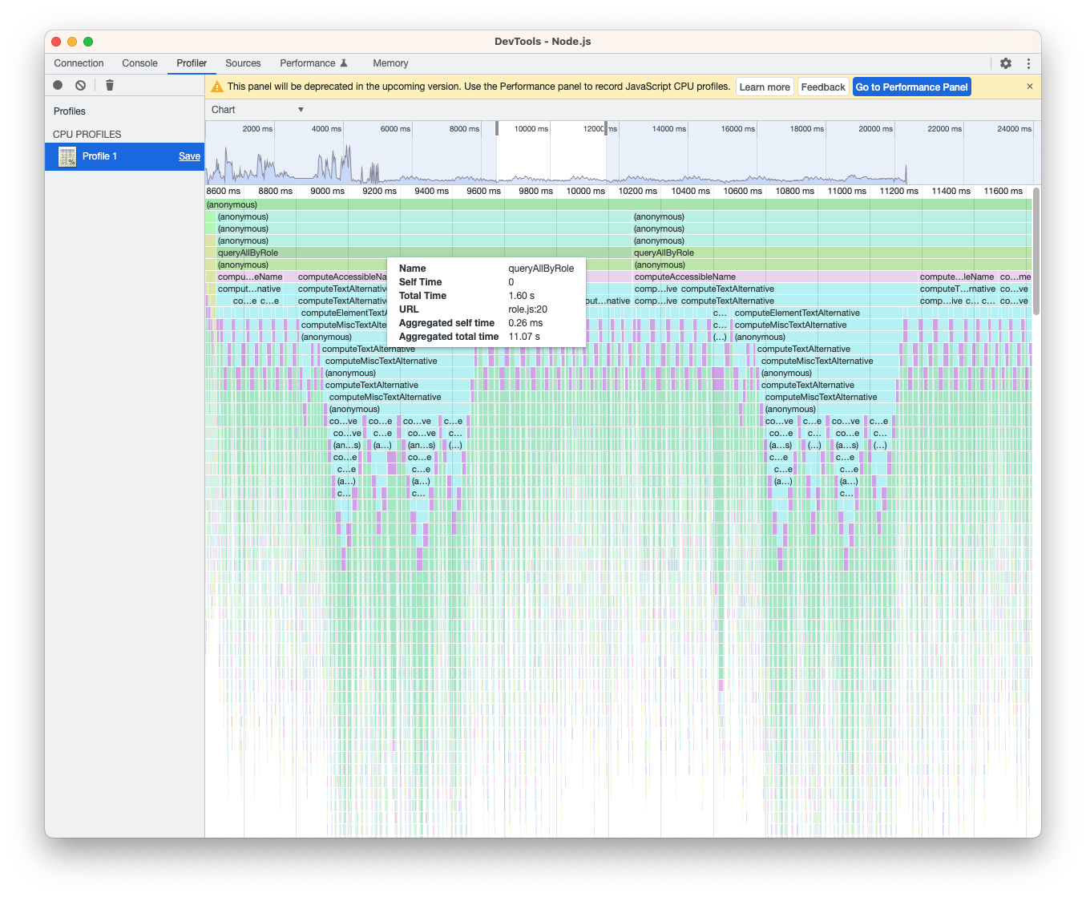This screenshot has height=897, width=1086.
Task: Grab the right overview window handle
Action: tap(605, 128)
